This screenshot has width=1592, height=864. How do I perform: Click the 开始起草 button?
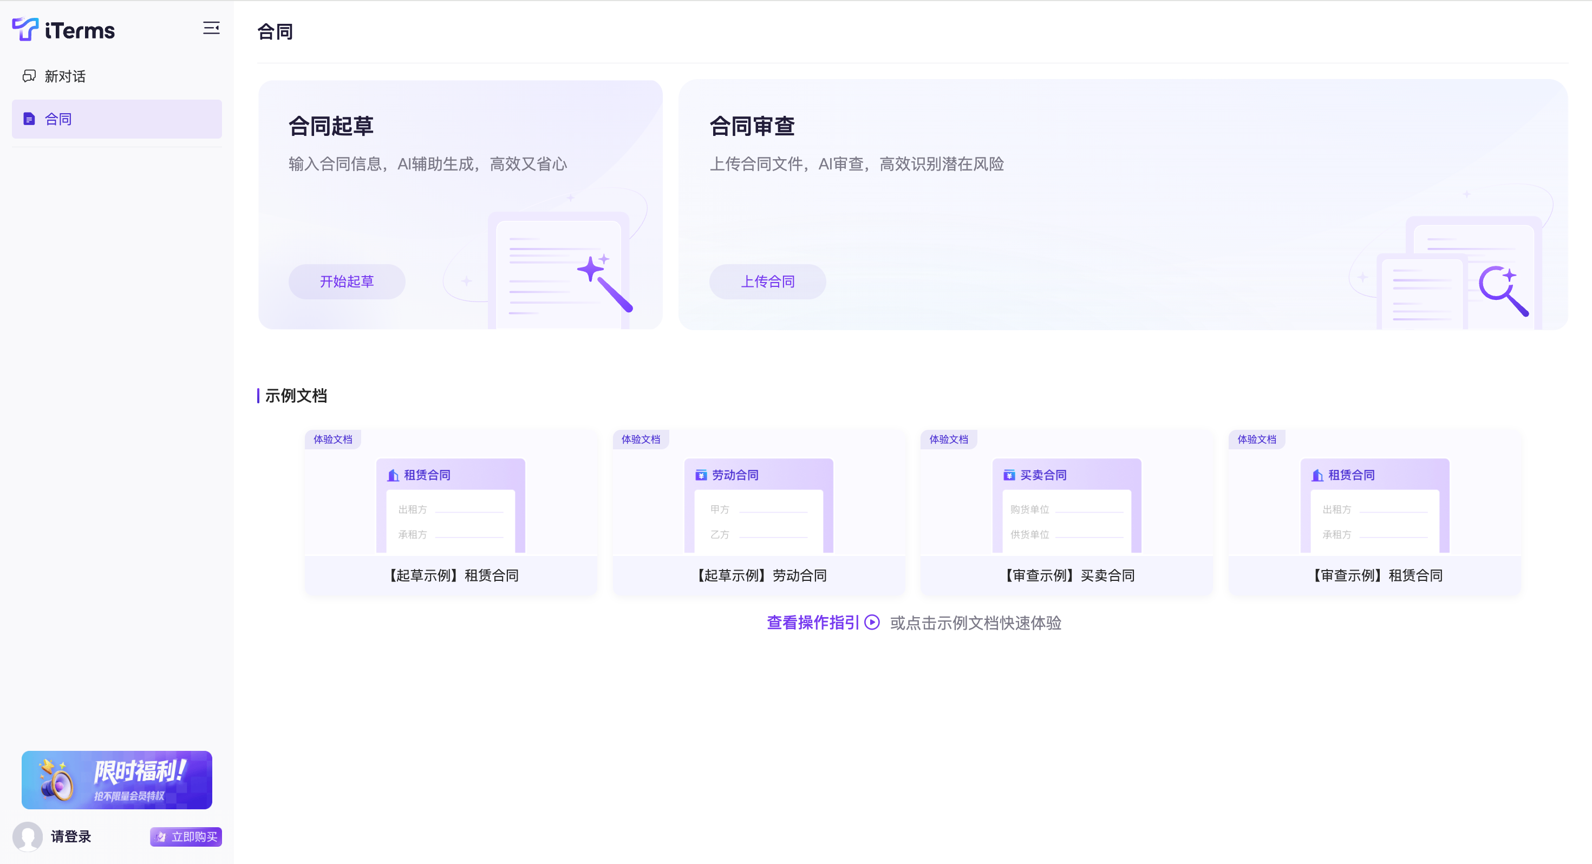click(346, 282)
